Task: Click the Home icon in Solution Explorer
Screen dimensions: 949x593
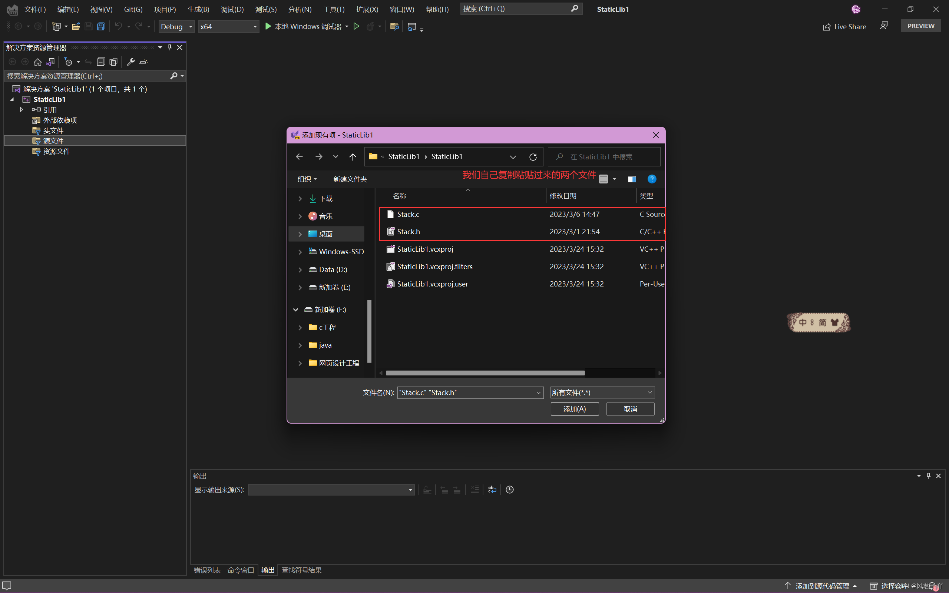Action: (38, 62)
